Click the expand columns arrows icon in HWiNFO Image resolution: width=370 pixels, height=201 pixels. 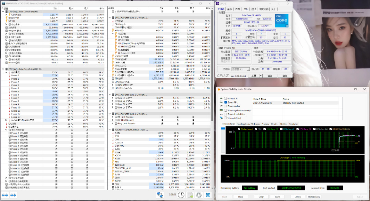pos(5,195)
